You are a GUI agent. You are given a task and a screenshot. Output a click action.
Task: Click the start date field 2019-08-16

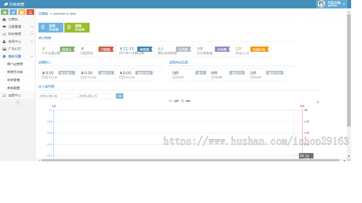(57, 96)
